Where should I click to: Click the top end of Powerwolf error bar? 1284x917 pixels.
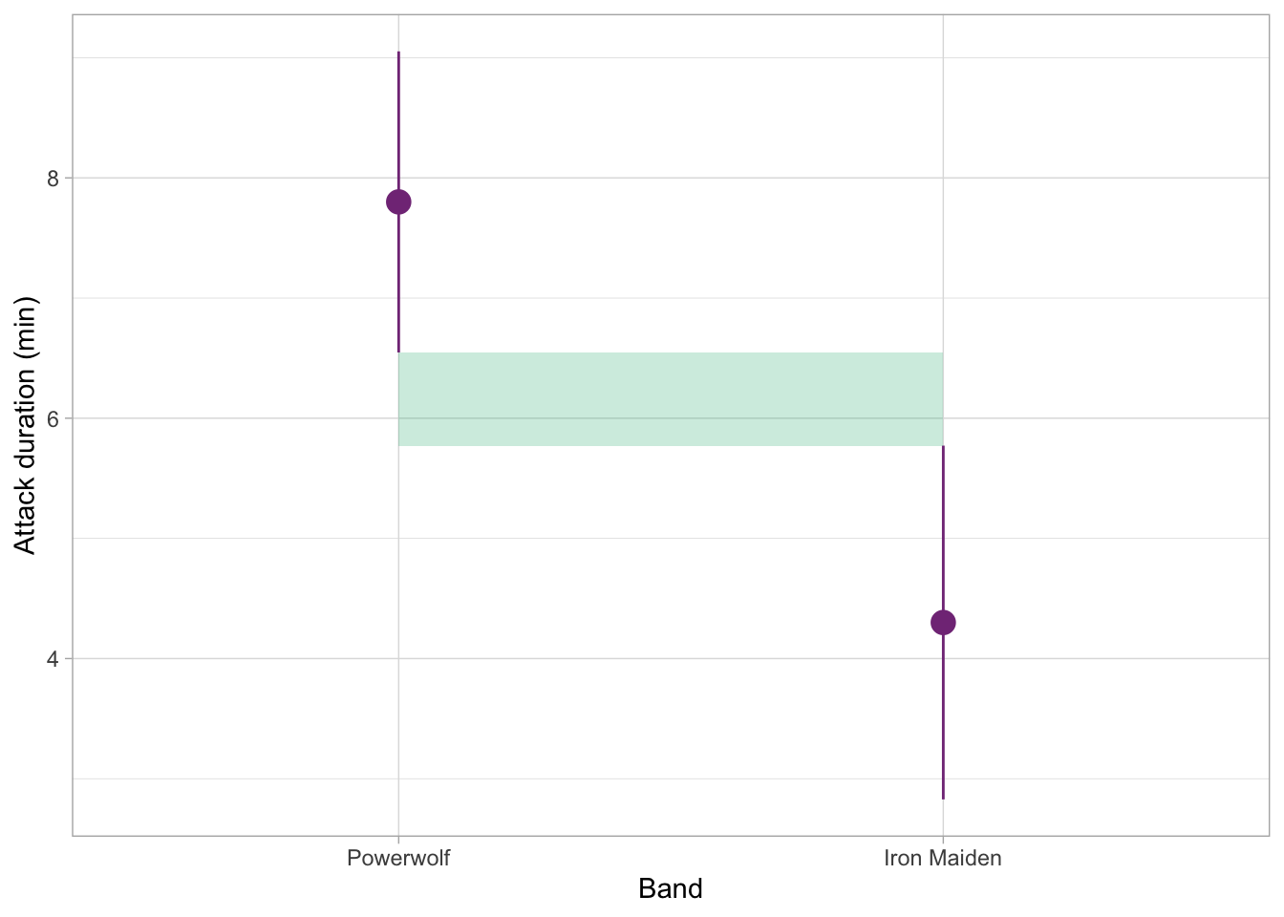pos(398,53)
